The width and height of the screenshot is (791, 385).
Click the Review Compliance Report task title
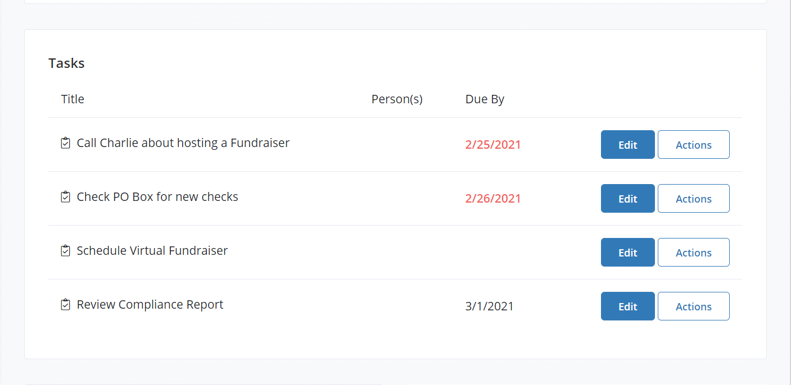click(x=150, y=304)
